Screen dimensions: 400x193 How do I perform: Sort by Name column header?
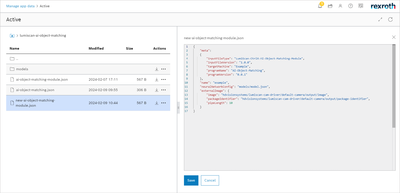14,48
